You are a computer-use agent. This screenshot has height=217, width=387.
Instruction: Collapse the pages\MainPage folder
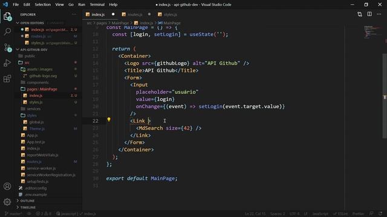[x=42, y=89]
